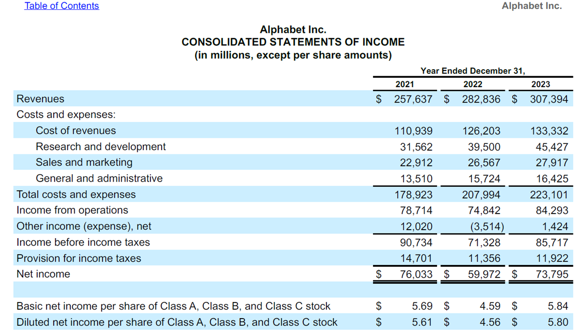
Task: Select 2023 Income from operations 84,293
Action: click(552, 211)
